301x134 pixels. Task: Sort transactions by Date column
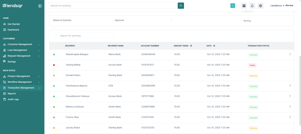point(214,46)
